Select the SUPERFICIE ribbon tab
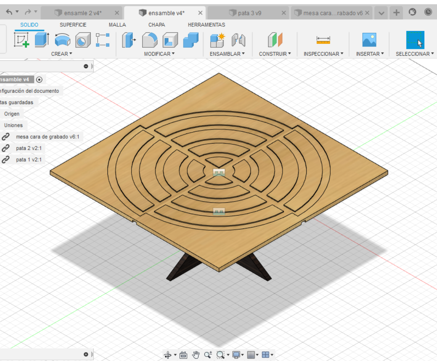This screenshot has width=437, height=361. [73, 25]
